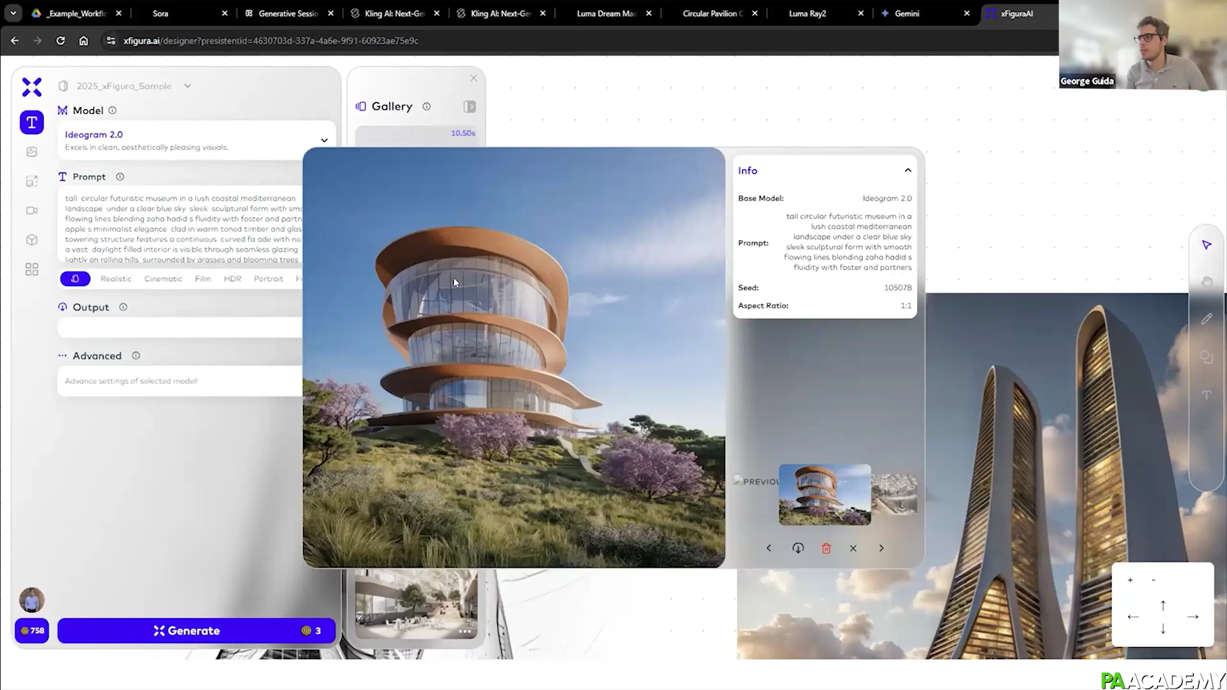The image size is (1227, 690).
Task: Click the info icon next to Advanced
Action: (136, 356)
